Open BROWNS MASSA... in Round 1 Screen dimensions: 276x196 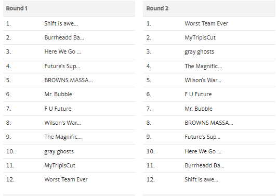[x=69, y=80]
